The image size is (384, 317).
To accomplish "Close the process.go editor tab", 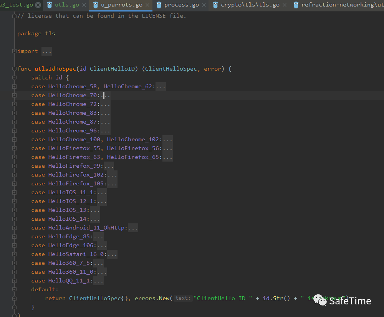I will (x=204, y=5).
